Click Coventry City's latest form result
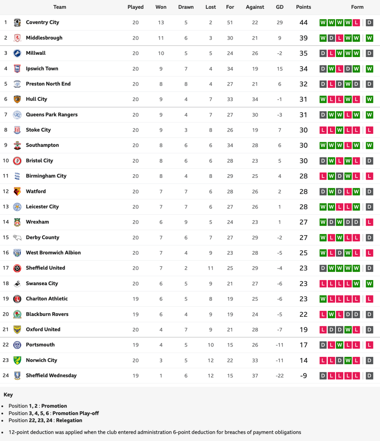 (x=369, y=22)
